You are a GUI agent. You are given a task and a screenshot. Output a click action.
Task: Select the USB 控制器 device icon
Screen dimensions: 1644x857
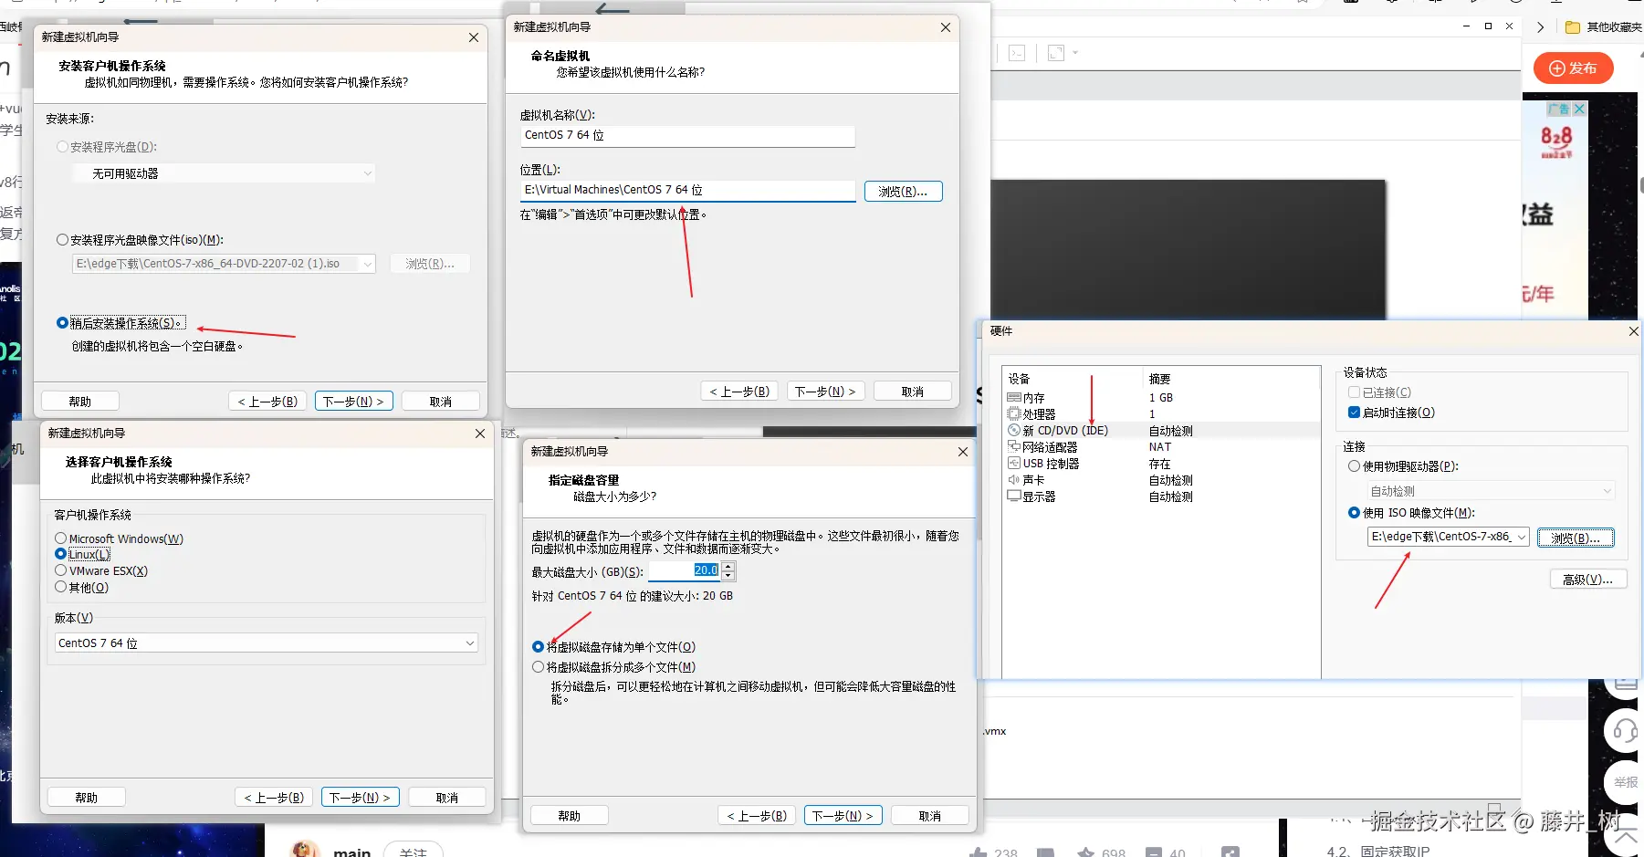pos(1013,464)
